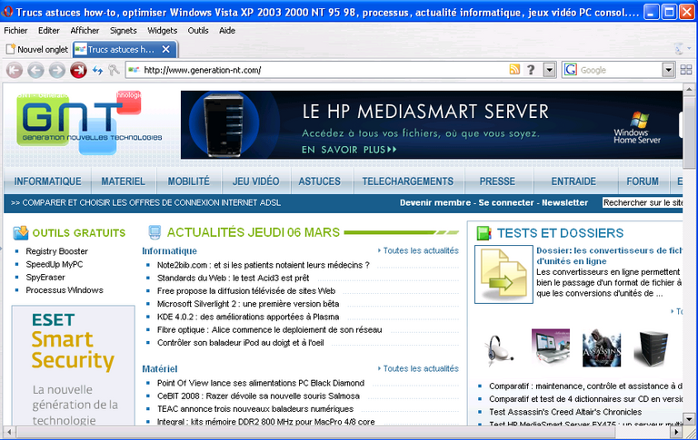698x440 pixels.
Task: Open the closed tabs trash icon
Action: tap(680, 48)
